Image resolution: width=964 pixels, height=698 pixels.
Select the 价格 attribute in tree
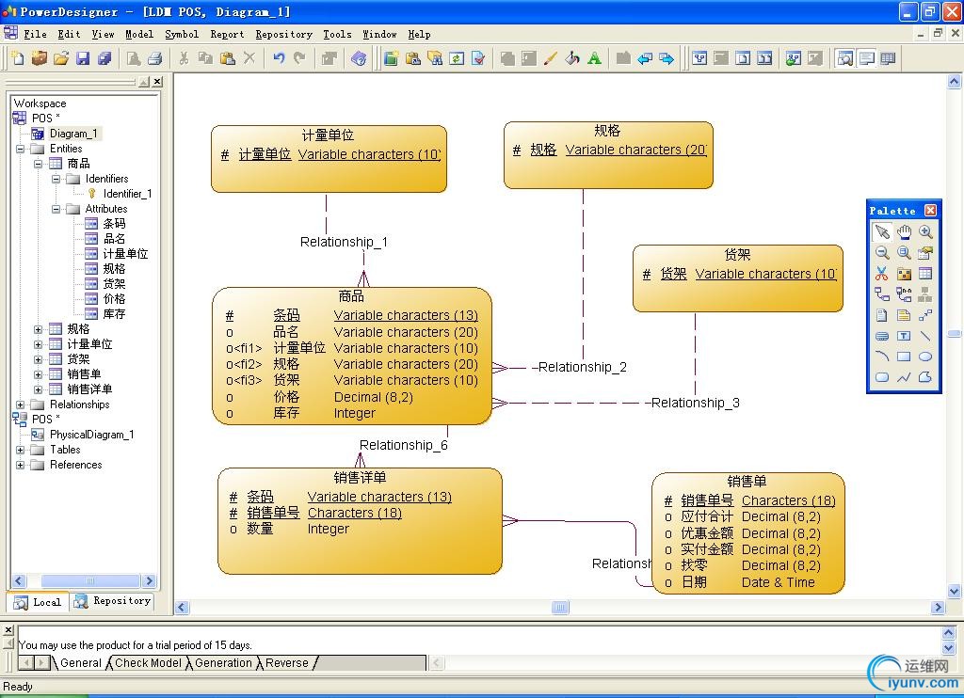(x=114, y=299)
